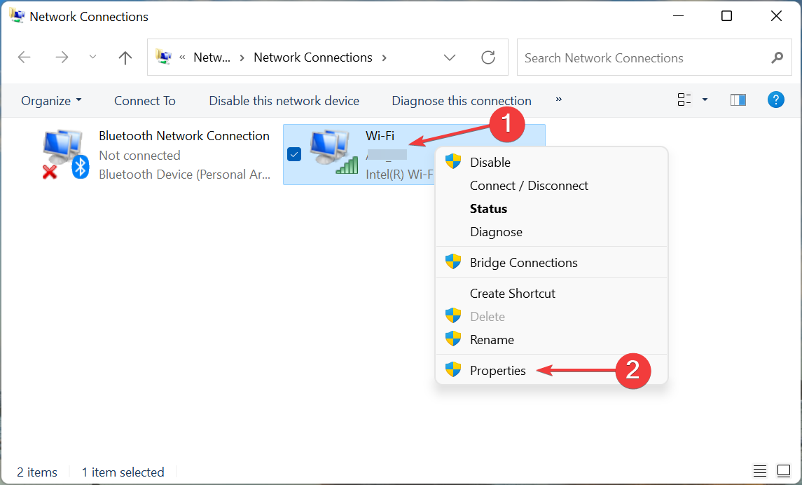Screen dimensions: 802x485
Task: Go up one folder level
Action: pyautogui.click(x=125, y=57)
